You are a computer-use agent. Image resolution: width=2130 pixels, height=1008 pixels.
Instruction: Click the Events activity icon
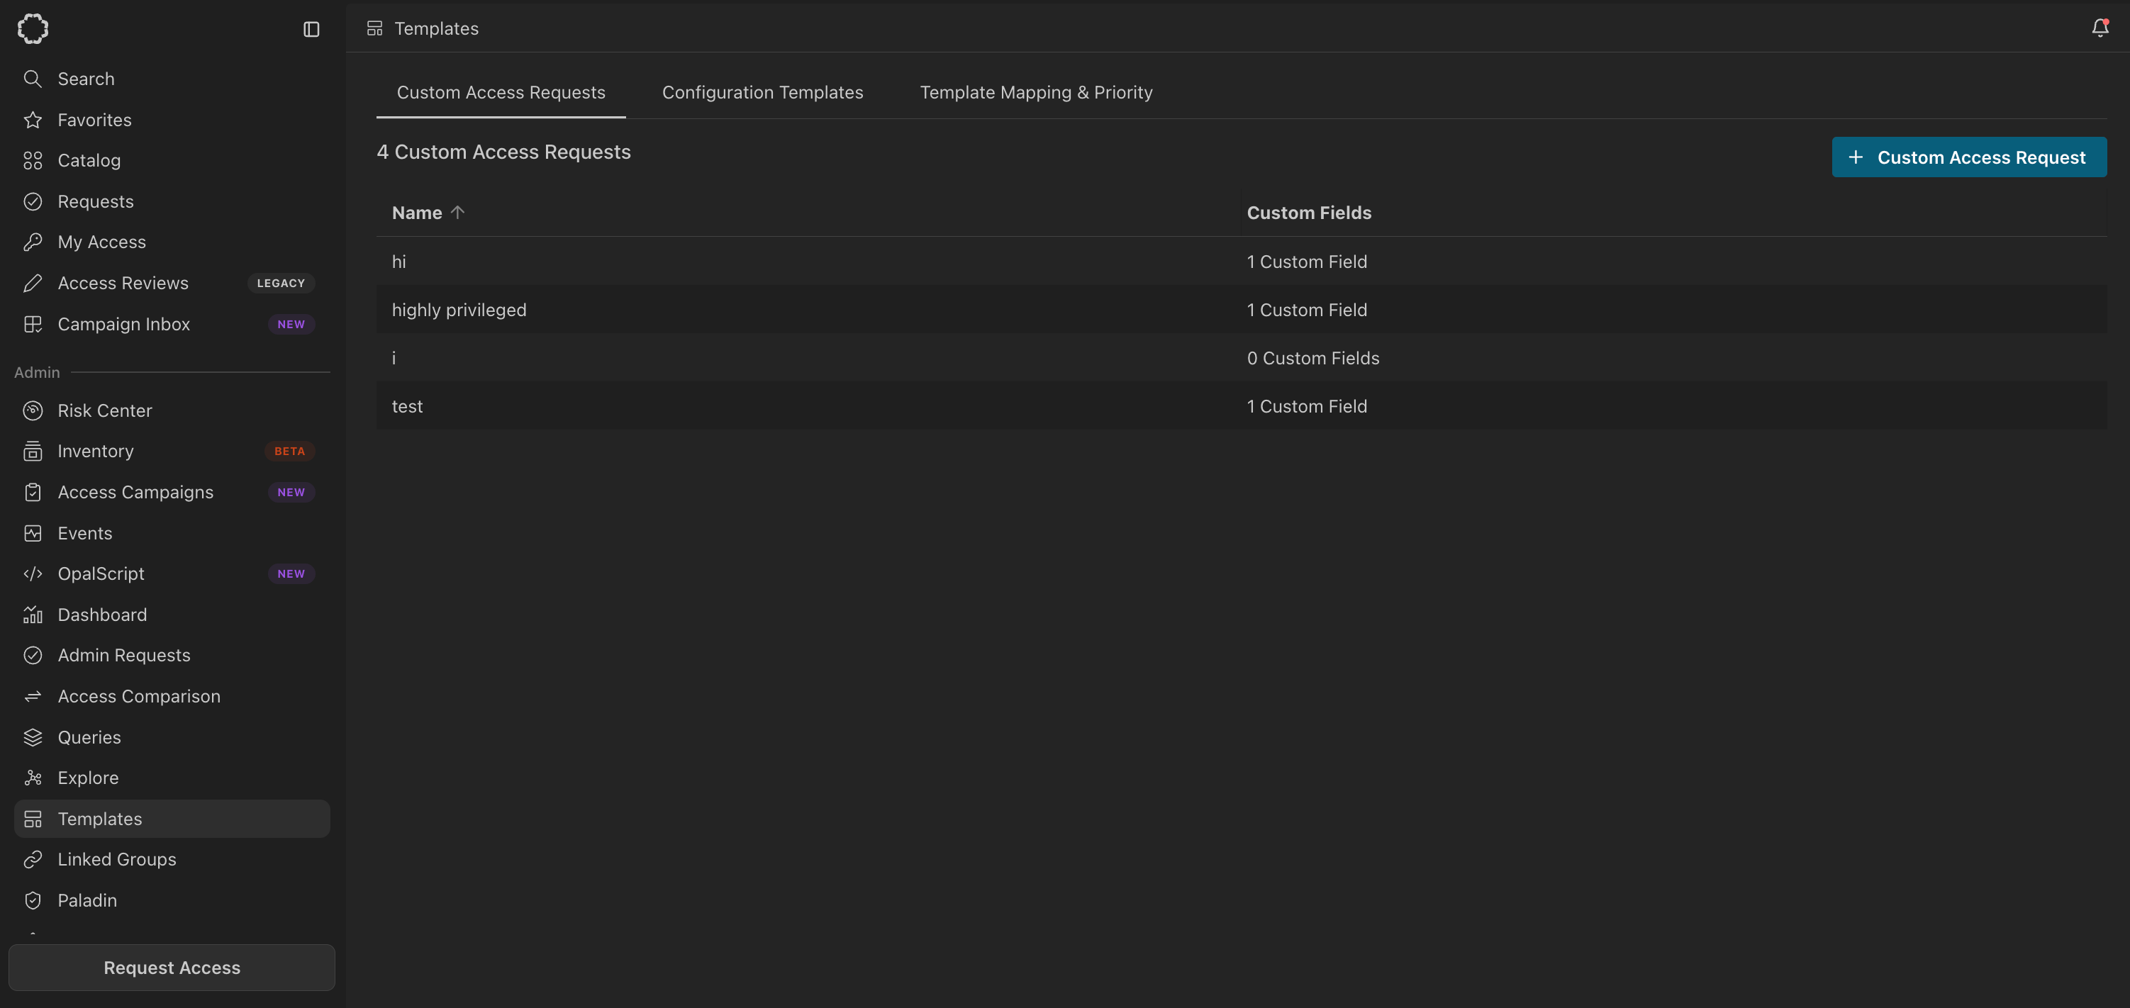click(x=33, y=532)
